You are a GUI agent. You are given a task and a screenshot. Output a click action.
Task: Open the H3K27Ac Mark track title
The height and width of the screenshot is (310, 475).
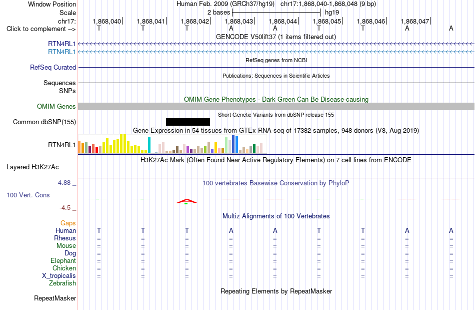click(x=276, y=160)
